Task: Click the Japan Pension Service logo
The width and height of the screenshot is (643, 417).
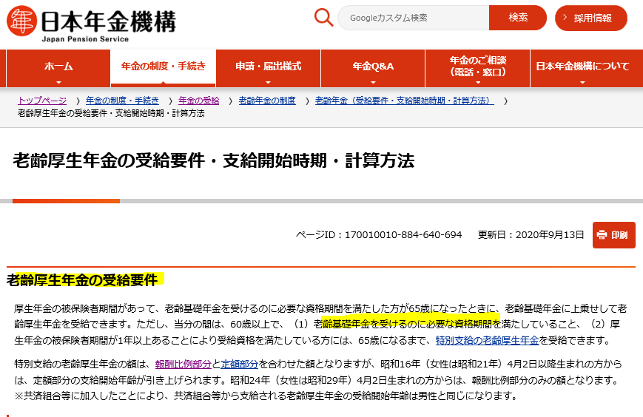Action: pos(92,23)
